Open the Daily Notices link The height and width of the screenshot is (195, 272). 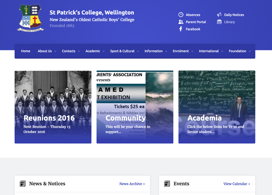pos(234,15)
